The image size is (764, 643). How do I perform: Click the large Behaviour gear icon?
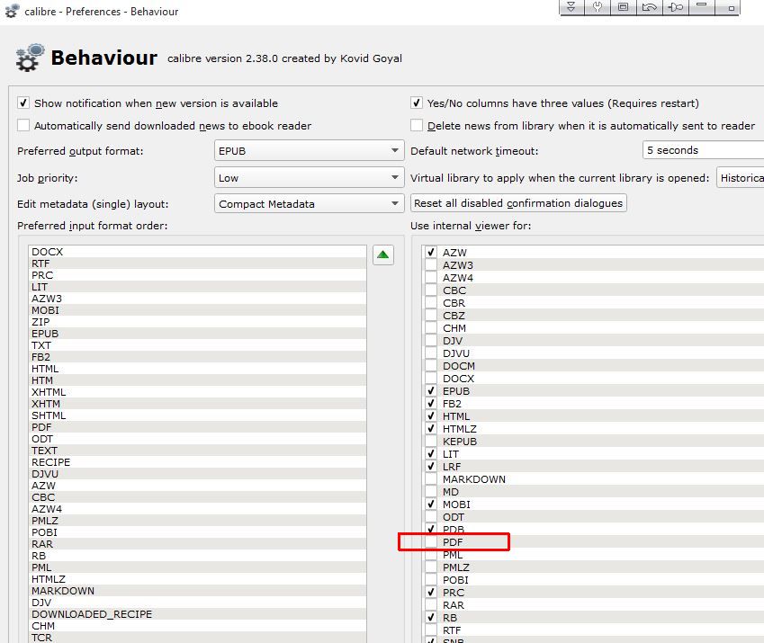coord(29,58)
